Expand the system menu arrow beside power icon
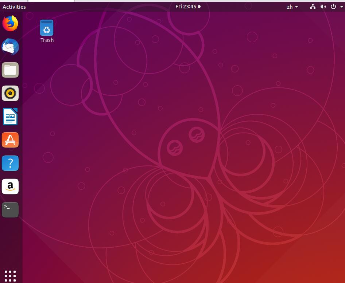 point(341,7)
